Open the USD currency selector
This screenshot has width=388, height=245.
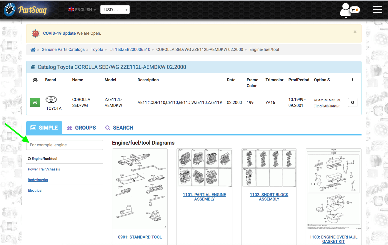pos(115,9)
